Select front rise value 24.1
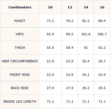This screenshot has width=111, height=109. [86, 75]
